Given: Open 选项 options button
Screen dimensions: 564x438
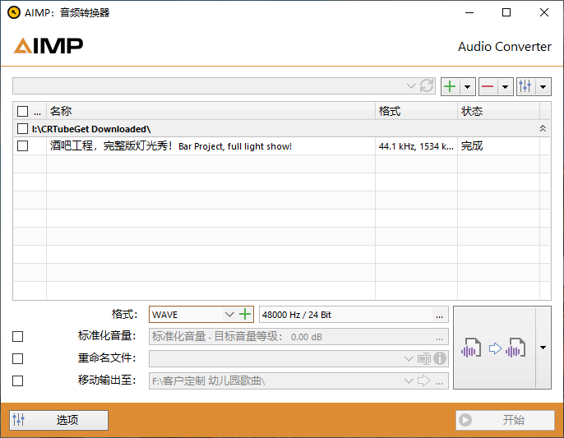Looking at the screenshot, I should (x=58, y=420).
